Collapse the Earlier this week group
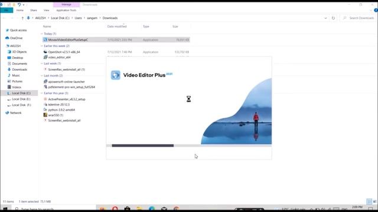 (42, 46)
